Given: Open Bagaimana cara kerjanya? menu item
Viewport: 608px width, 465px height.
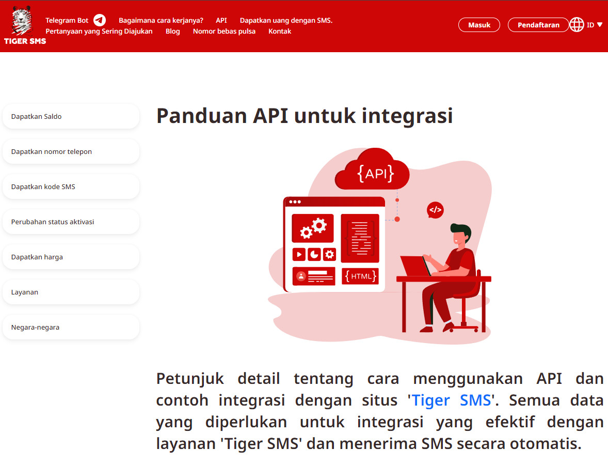Looking at the screenshot, I should [161, 20].
